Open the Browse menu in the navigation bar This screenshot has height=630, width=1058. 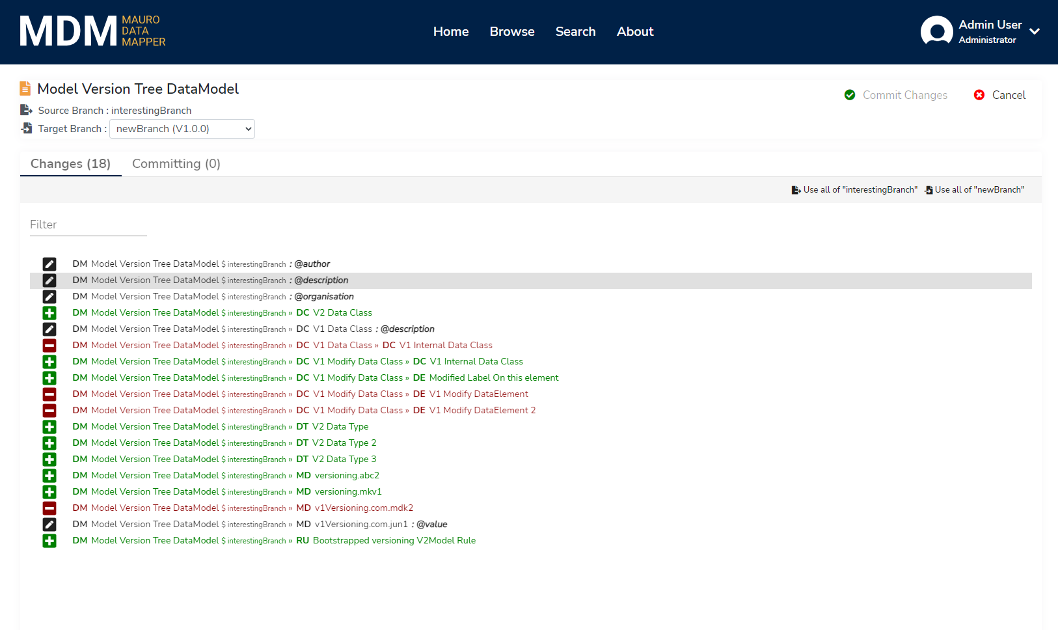[511, 31]
